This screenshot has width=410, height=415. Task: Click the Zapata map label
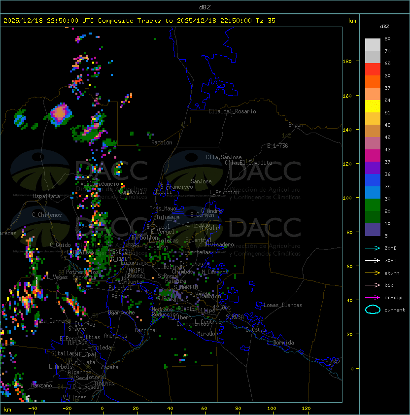click(x=109, y=367)
